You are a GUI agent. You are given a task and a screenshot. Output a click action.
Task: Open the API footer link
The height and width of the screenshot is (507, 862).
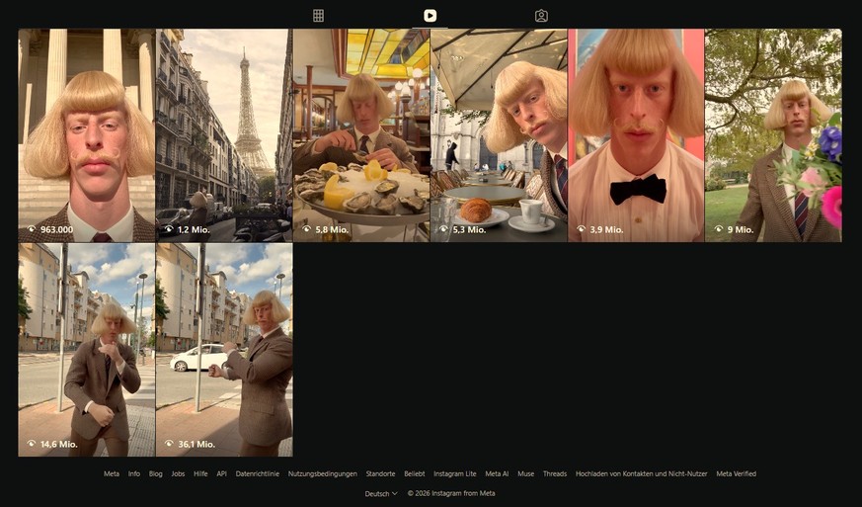tap(221, 473)
